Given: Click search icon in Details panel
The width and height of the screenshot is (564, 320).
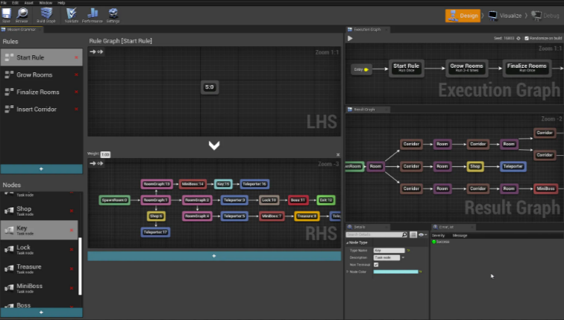Looking at the screenshot, I should [404, 234].
